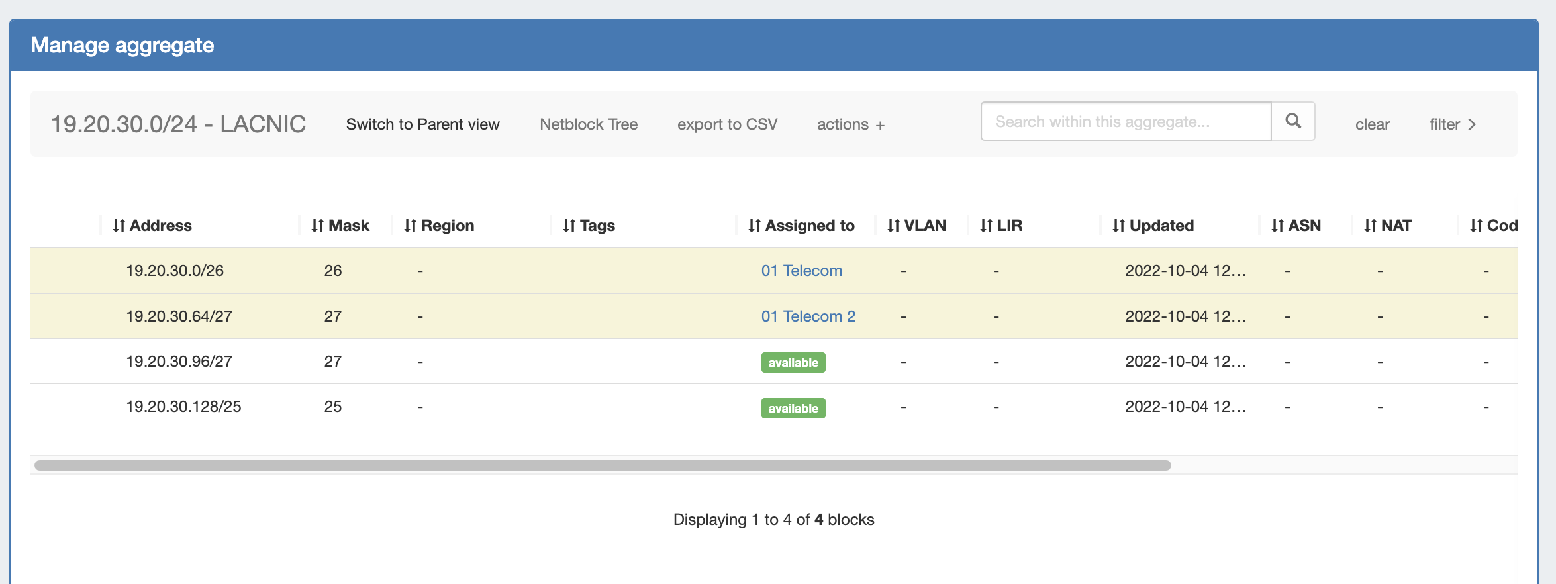Sort table by Mask column
Viewport: 1556px width, 584px height.
tap(340, 226)
